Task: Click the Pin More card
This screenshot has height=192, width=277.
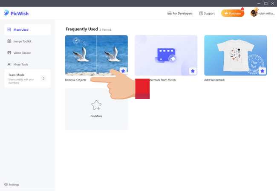Action: click(x=96, y=109)
